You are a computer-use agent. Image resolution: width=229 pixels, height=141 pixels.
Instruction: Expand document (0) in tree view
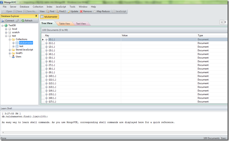pyautogui.click(x=47, y=39)
